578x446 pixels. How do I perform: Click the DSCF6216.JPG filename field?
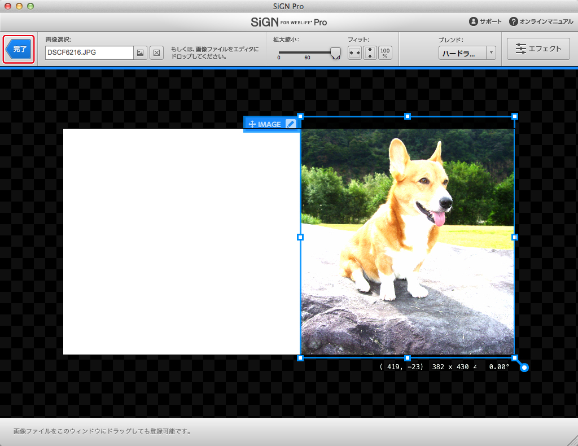89,53
